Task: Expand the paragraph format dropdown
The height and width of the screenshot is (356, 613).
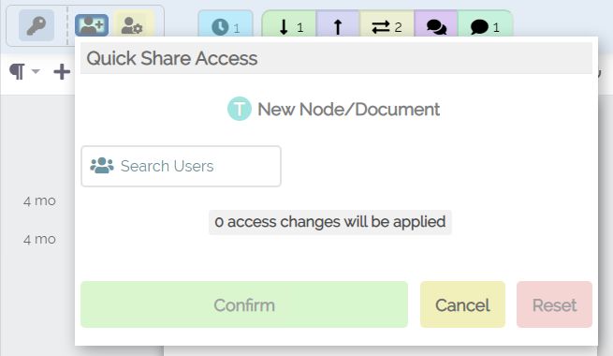Action: point(24,71)
